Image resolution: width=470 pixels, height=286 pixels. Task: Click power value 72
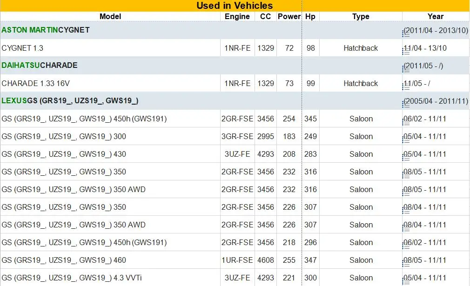(289, 48)
